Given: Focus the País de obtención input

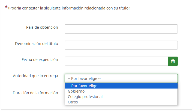Looking at the screenshot, I should click(121, 29).
